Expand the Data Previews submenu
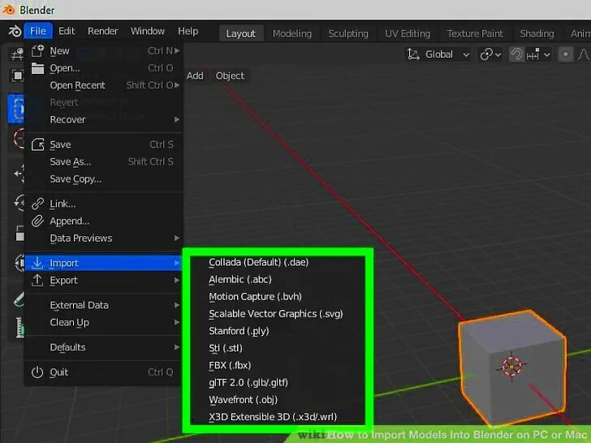This screenshot has width=591, height=443. click(x=104, y=239)
